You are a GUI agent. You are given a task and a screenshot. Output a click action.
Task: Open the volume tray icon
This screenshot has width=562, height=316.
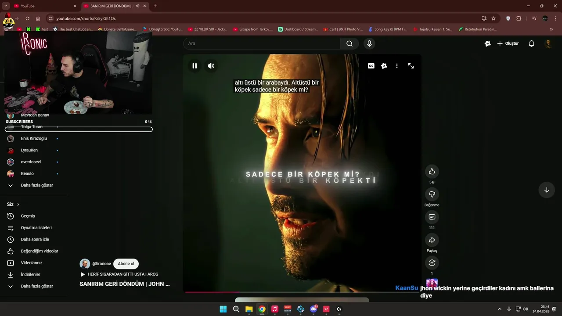(x=526, y=309)
